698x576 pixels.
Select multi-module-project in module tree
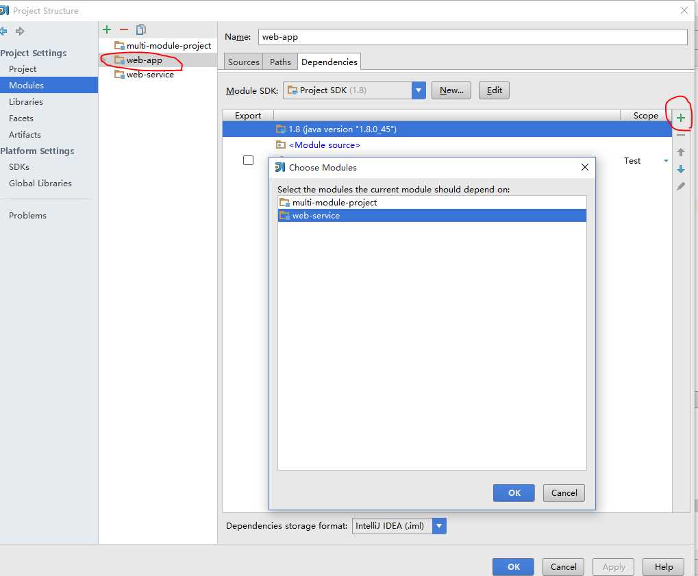click(x=162, y=45)
